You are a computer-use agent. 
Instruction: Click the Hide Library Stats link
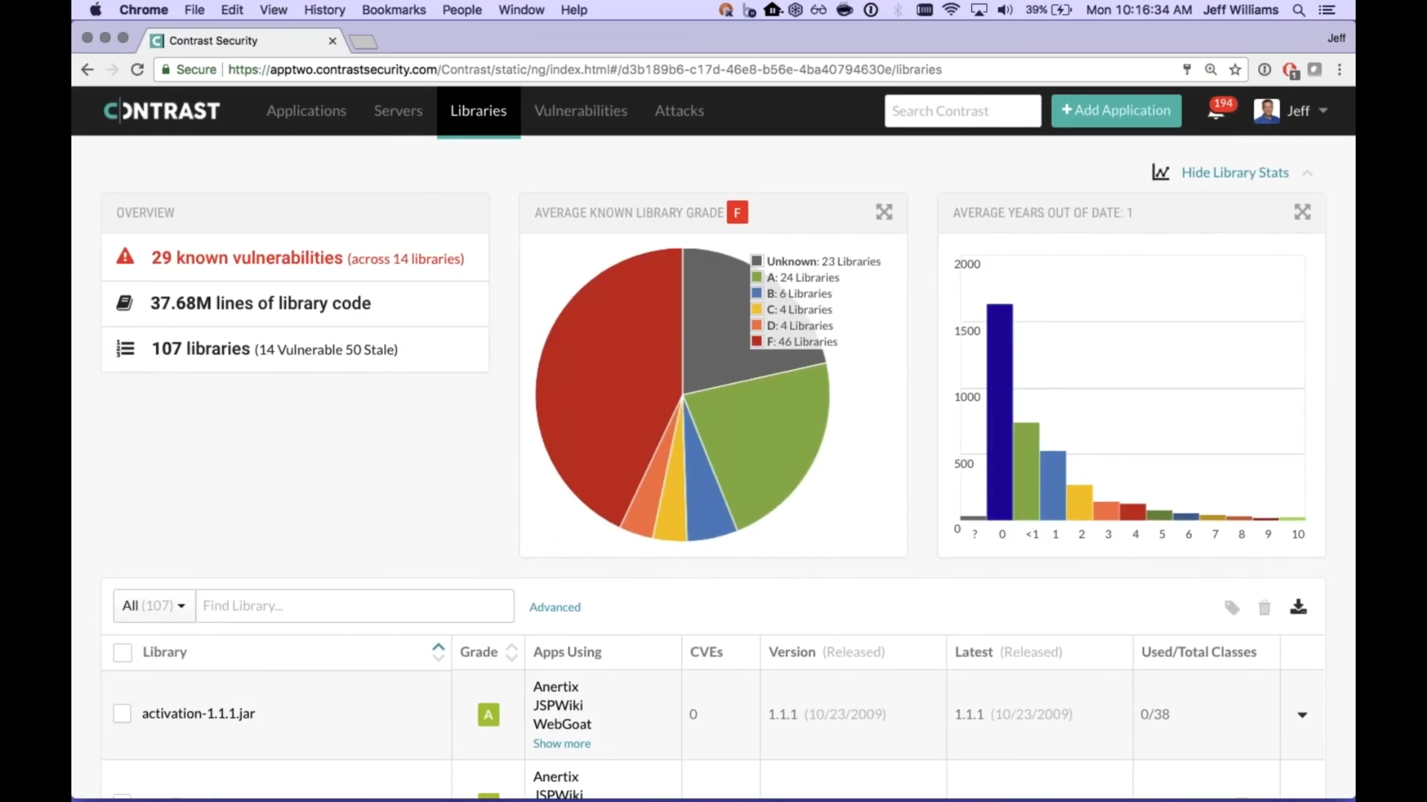pyautogui.click(x=1235, y=173)
